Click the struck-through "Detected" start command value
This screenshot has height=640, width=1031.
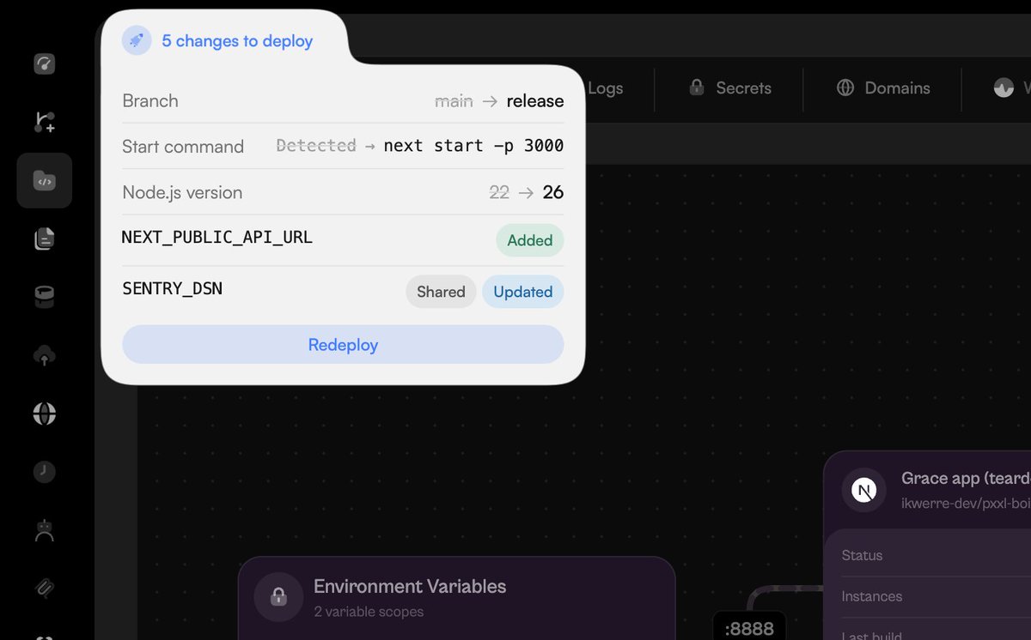(x=316, y=146)
